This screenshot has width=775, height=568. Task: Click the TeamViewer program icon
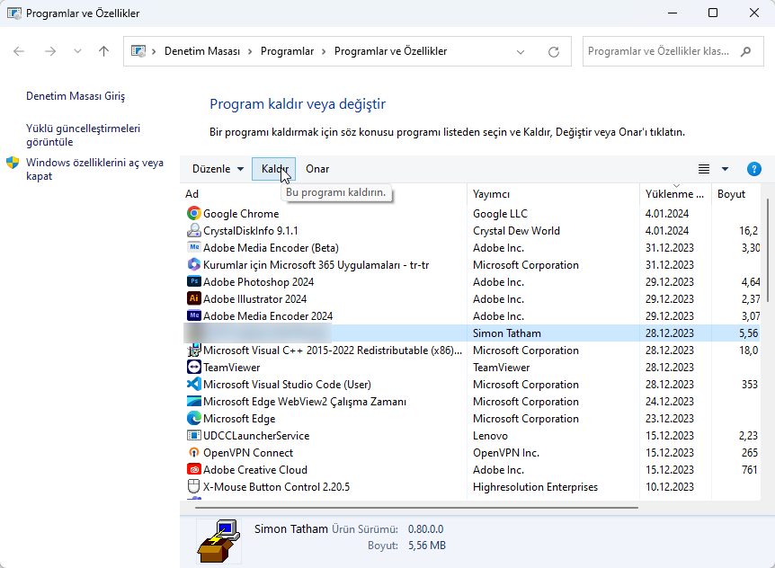pyautogui.click(x=192, y=367)
